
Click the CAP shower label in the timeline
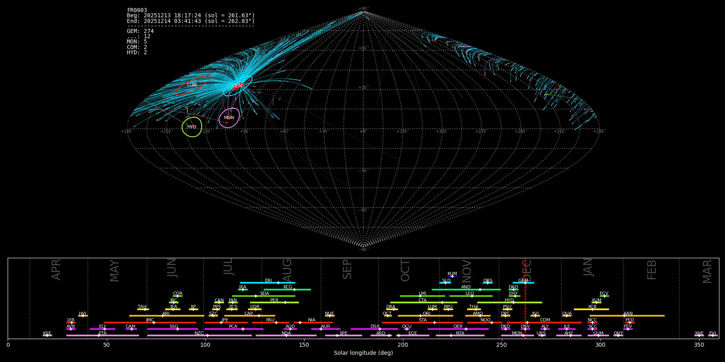(x=249, y=314)
